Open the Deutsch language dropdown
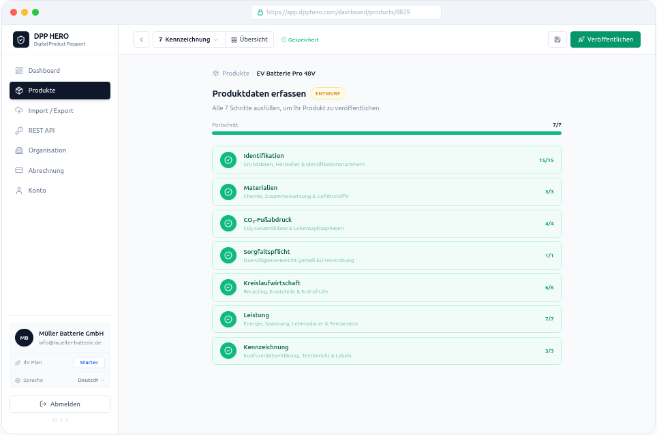The image size is (657, 435). coord(91,380)
